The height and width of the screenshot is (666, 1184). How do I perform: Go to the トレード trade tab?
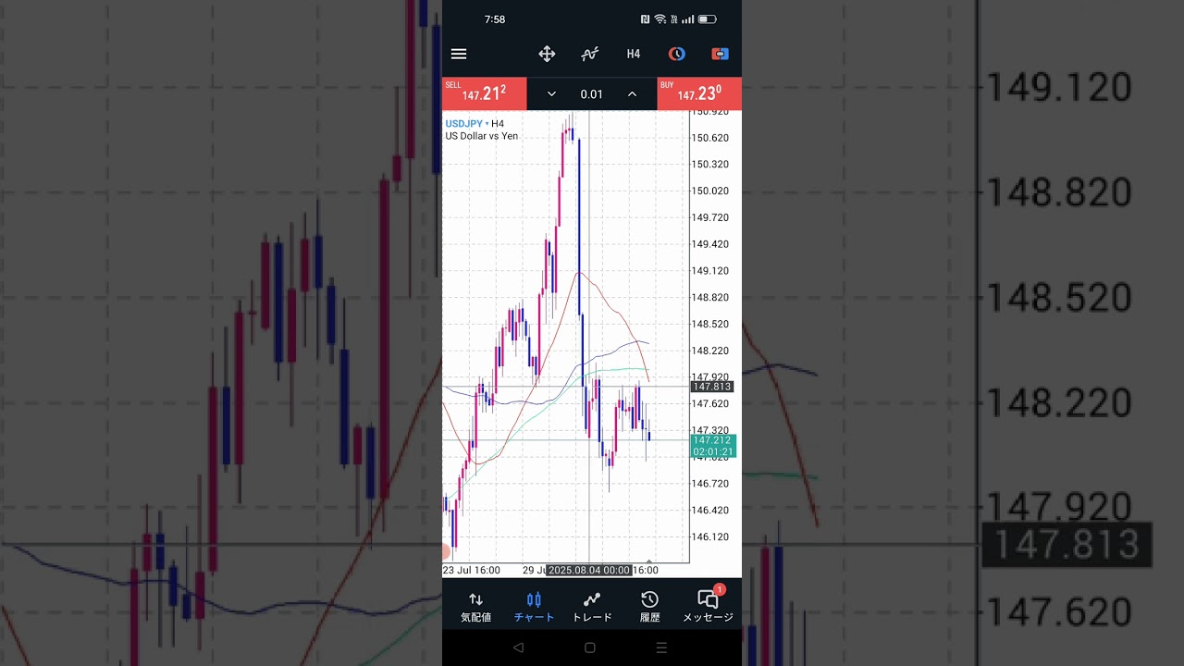[x=592, y=607]
